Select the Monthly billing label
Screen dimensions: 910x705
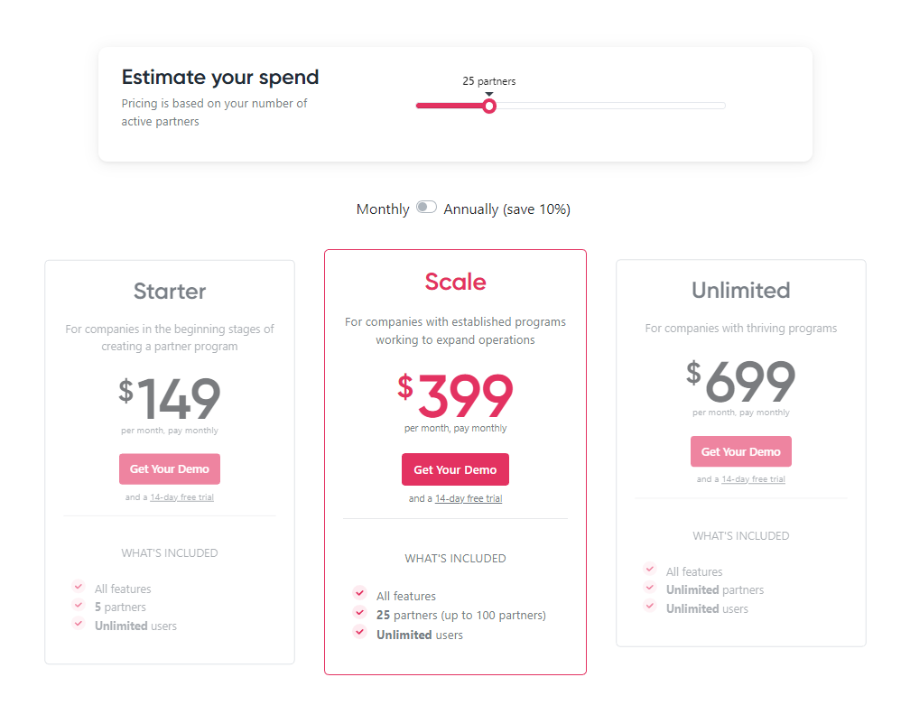coord(383,209)
